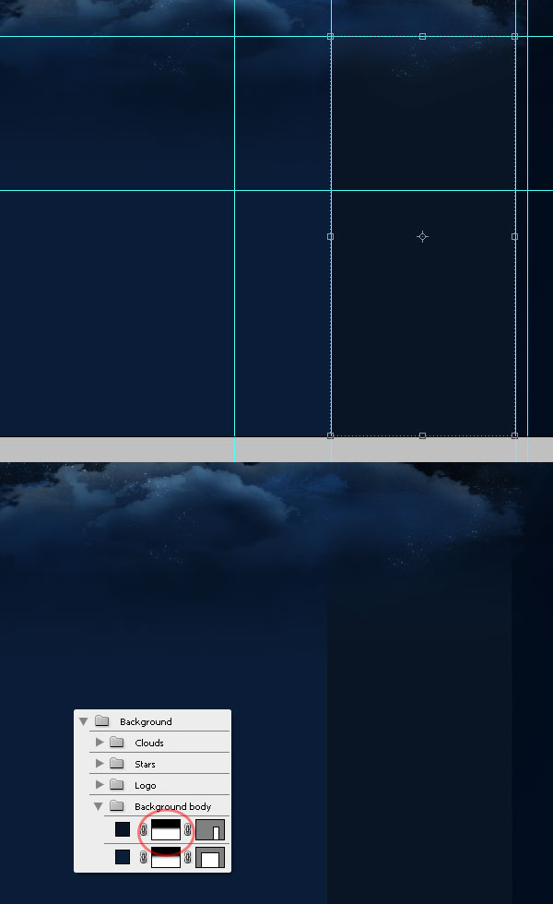
Task: Open the upper shape layer's dark fill swatch
Action: [x=123, y=829]
